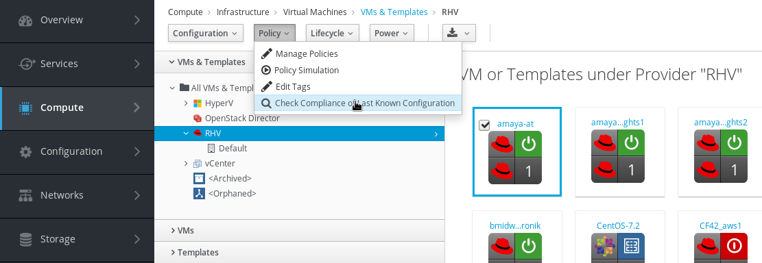762x263 pixels.
Task: Click the Services icon in sidebar
Action: [25, 64]
